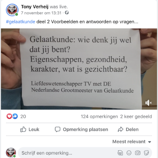Click the blue thumbs-up reaction icon

[x=15, y=116]
